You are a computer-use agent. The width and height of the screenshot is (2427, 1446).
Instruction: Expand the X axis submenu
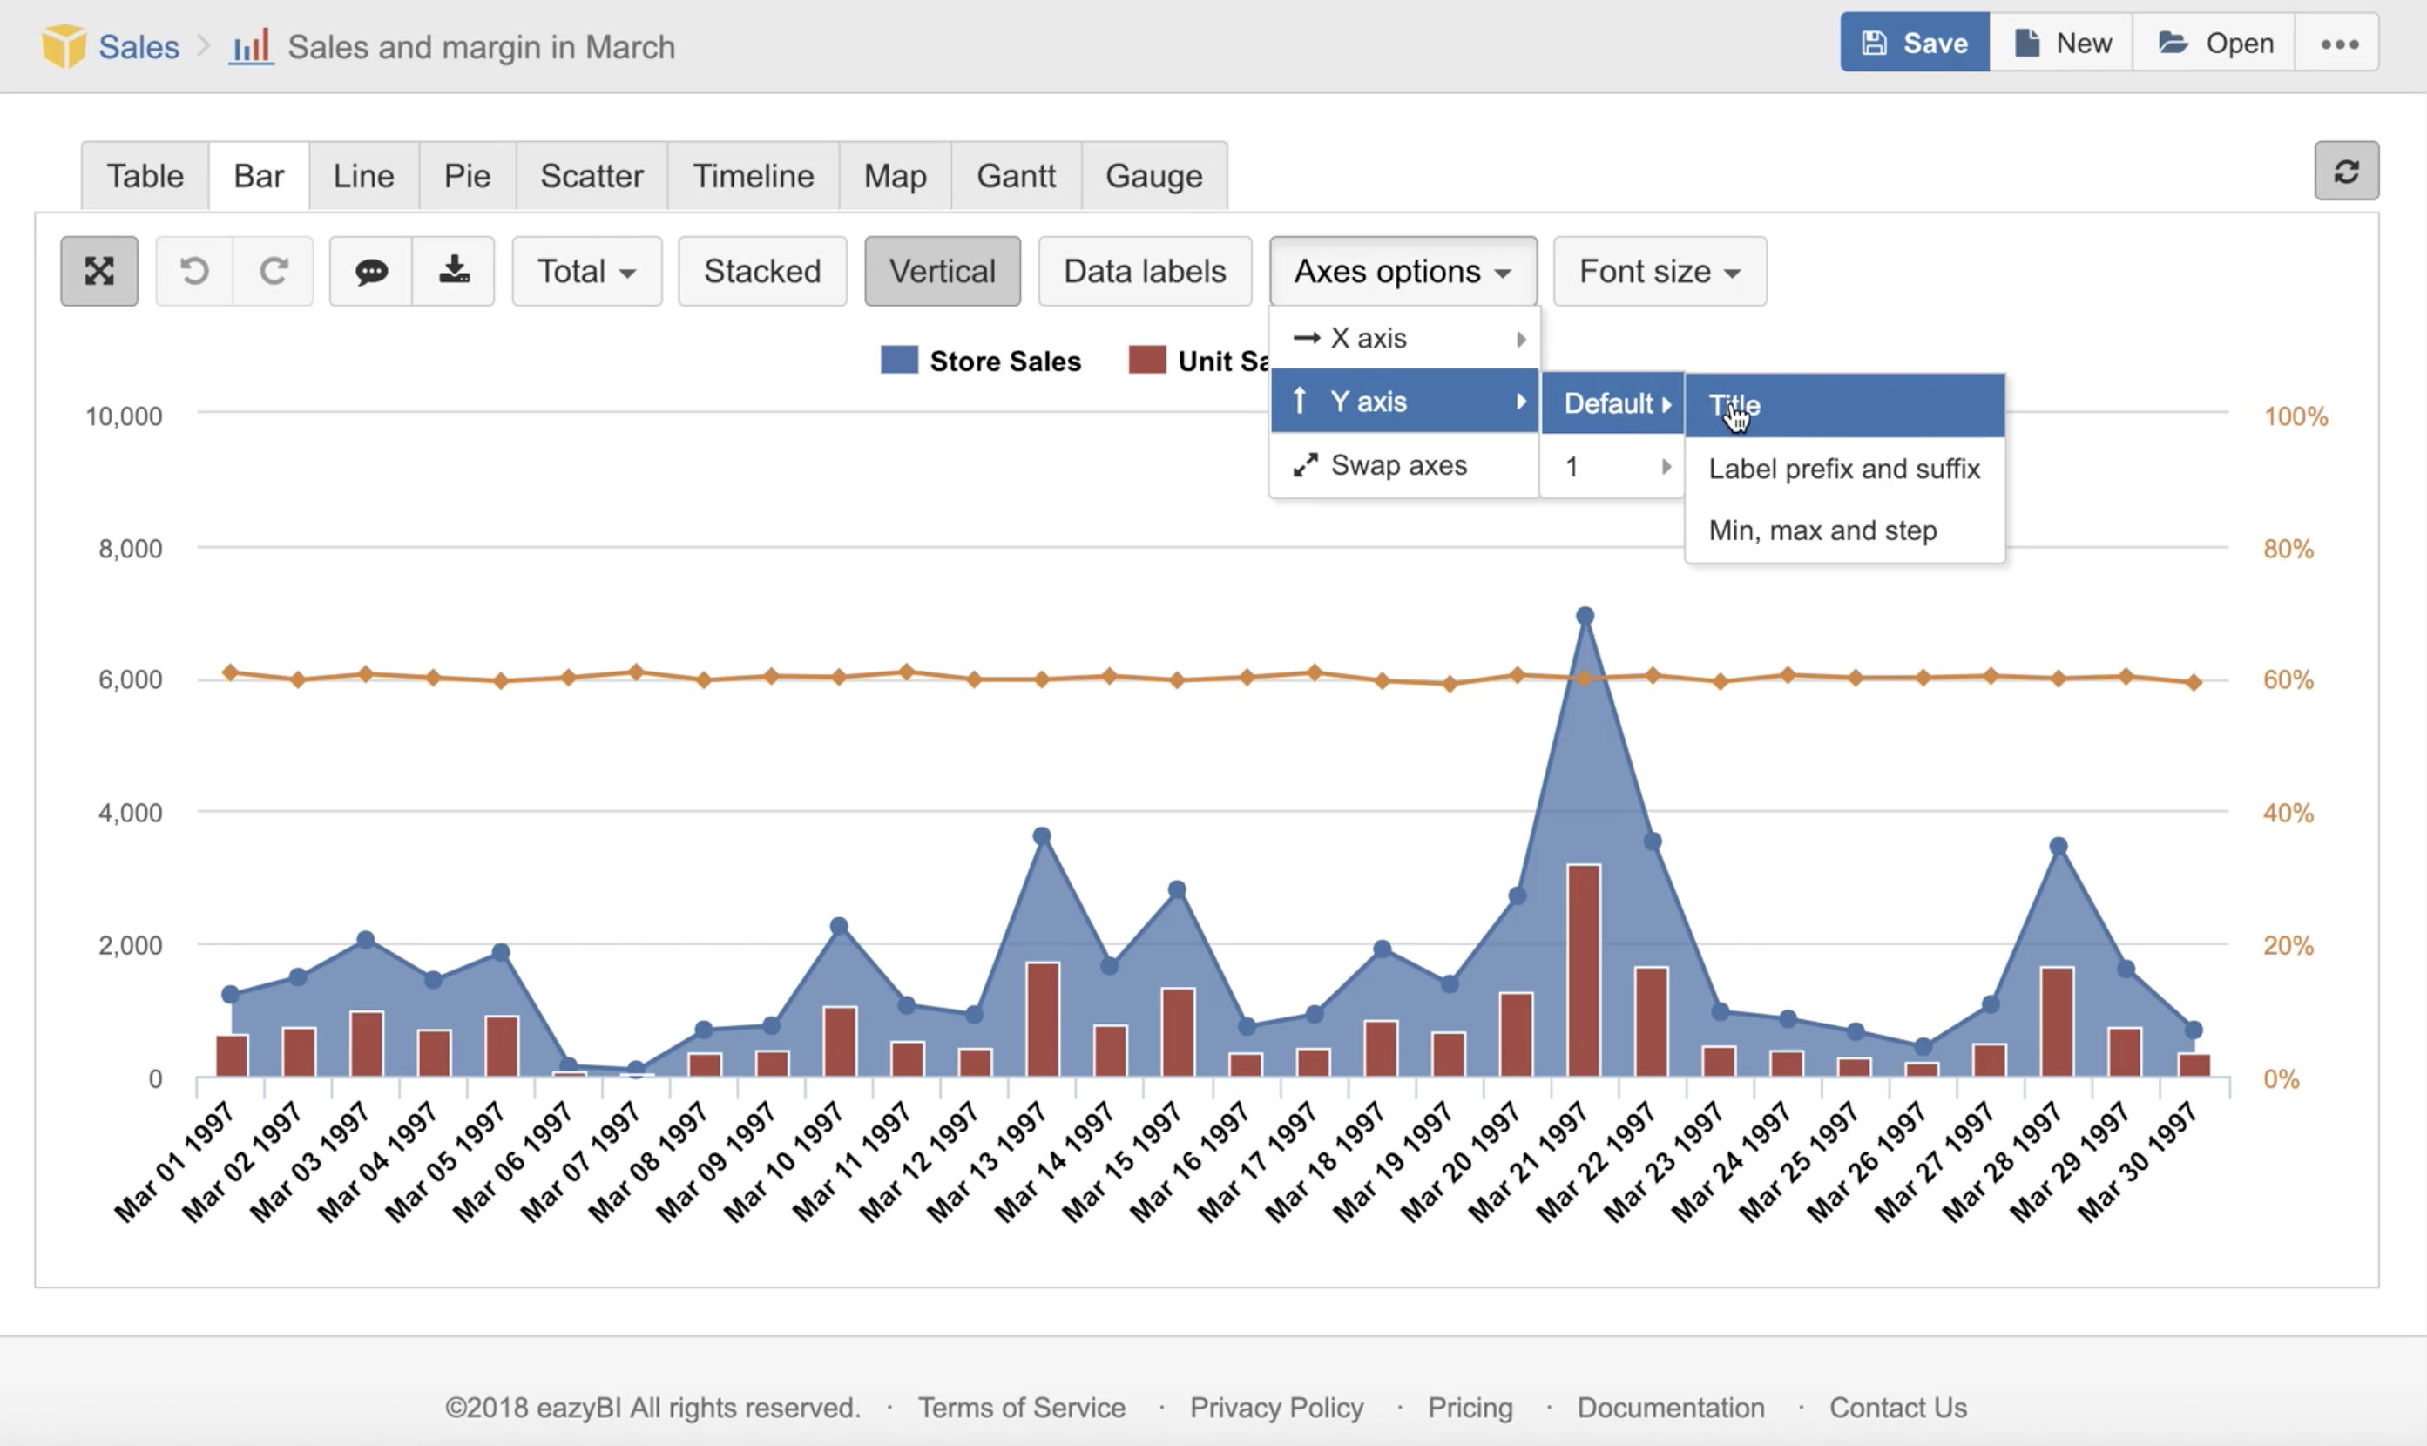1404,338
